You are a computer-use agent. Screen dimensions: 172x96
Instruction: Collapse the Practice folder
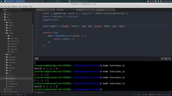click(x=3, y=20)
